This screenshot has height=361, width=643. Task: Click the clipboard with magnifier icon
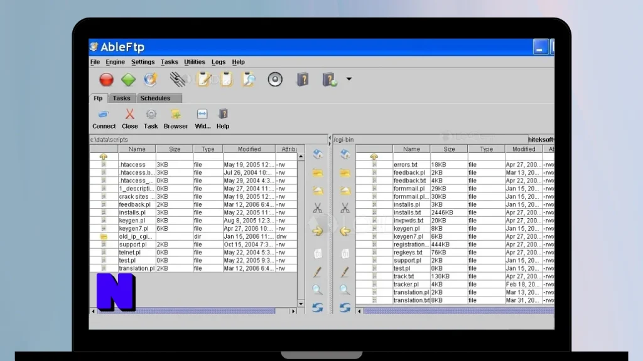[249, 80]
